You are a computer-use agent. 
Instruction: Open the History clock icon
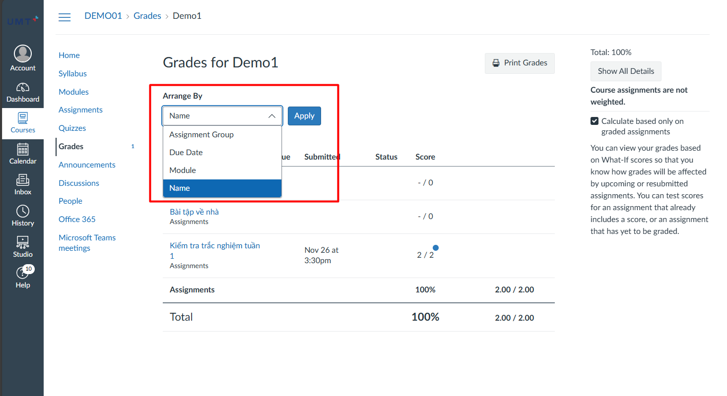pos(23,212)
